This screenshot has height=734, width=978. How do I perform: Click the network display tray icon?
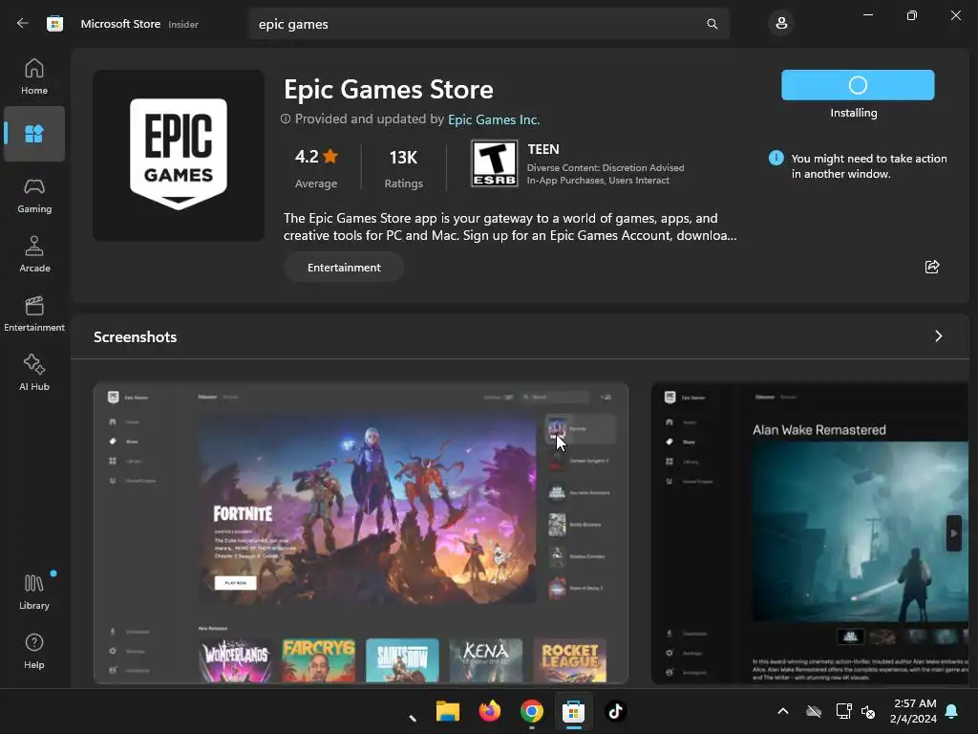click(x=843, y=711)
